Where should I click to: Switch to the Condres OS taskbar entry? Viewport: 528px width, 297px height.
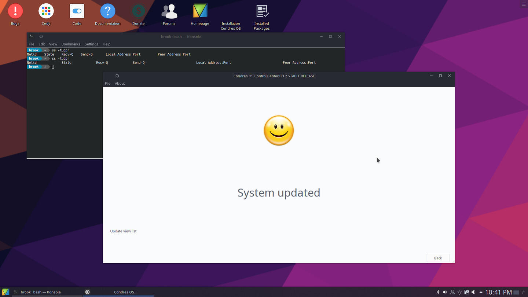coord(118,292)
